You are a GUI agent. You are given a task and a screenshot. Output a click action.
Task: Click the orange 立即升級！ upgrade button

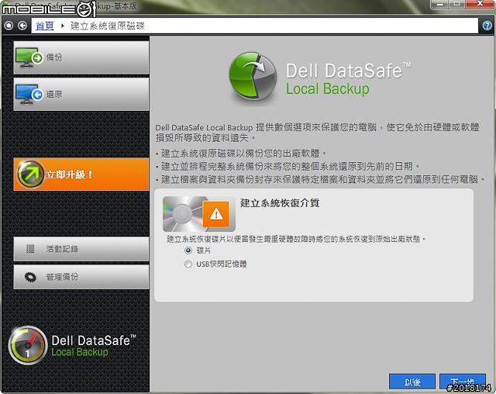(81, 175)
